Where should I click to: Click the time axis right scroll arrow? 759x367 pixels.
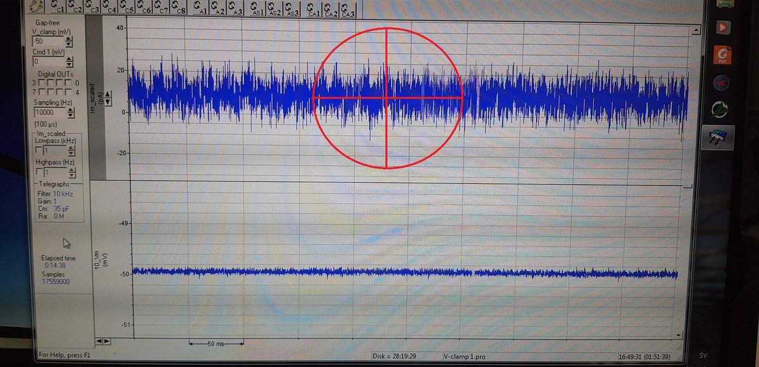106,341
